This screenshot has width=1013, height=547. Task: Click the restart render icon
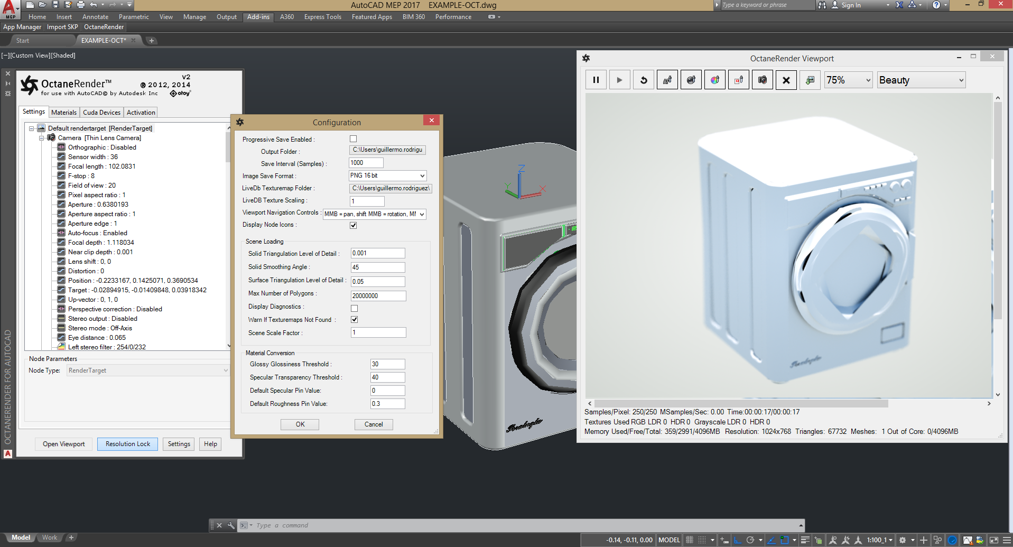tap(643, 80)
